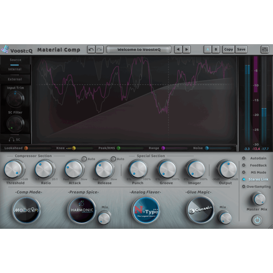Click the -12.4 gain reduction readout
Screen dimensions: 273x273
click(x=256, y=149)
